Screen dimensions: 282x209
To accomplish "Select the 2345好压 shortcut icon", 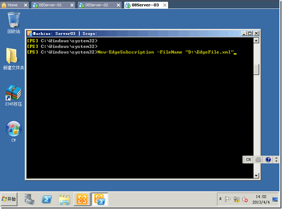I will [13, 95].
